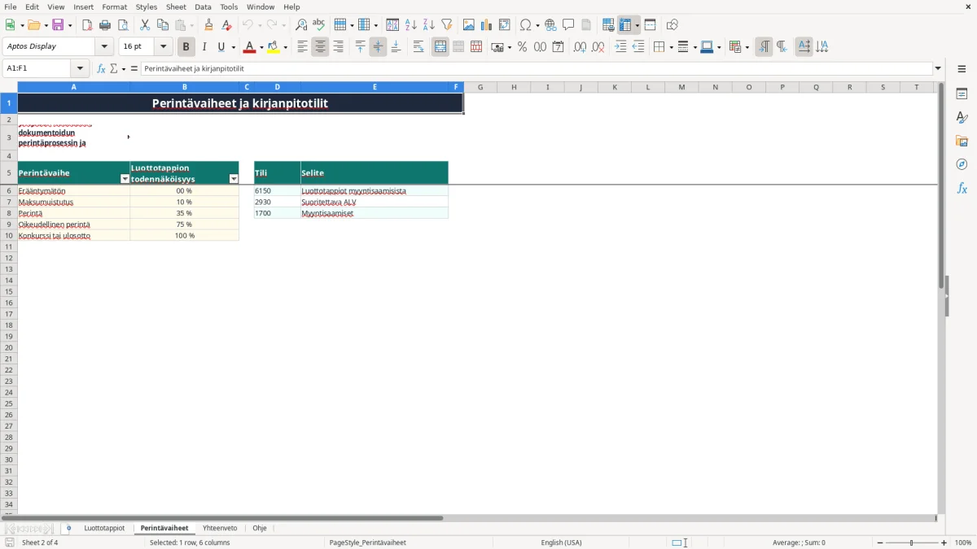Format cells as percent
The height and width of the screenshot is (549, 977).
522,47
